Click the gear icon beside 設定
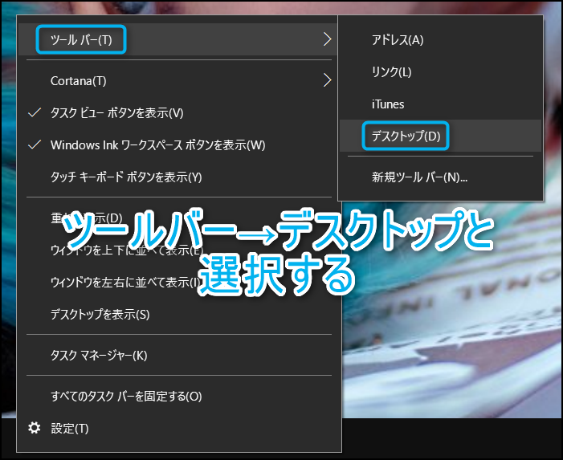 [x=34, y=428]
